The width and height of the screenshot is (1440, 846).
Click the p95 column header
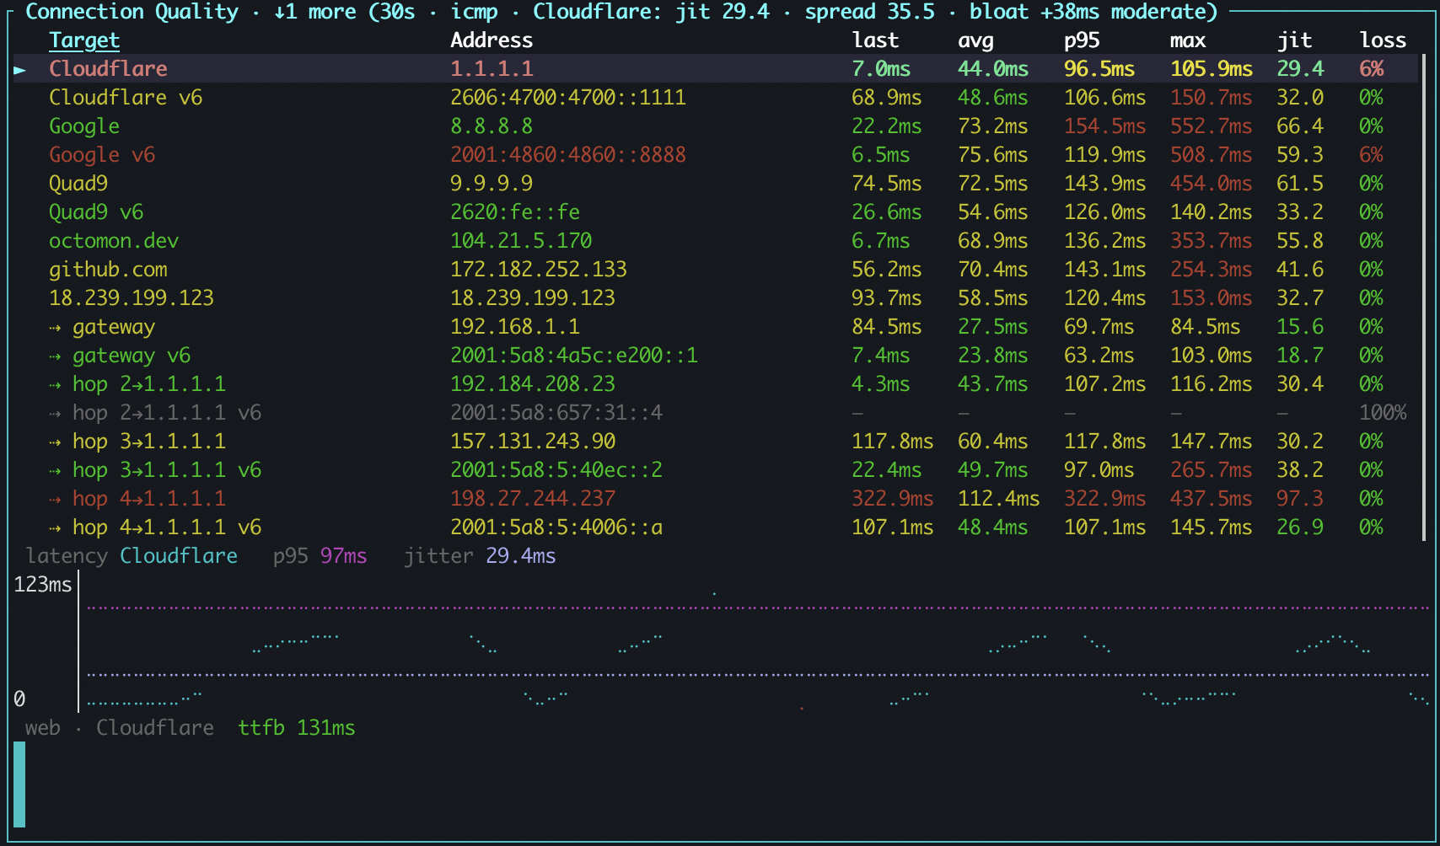click(x=1082, y=40)
